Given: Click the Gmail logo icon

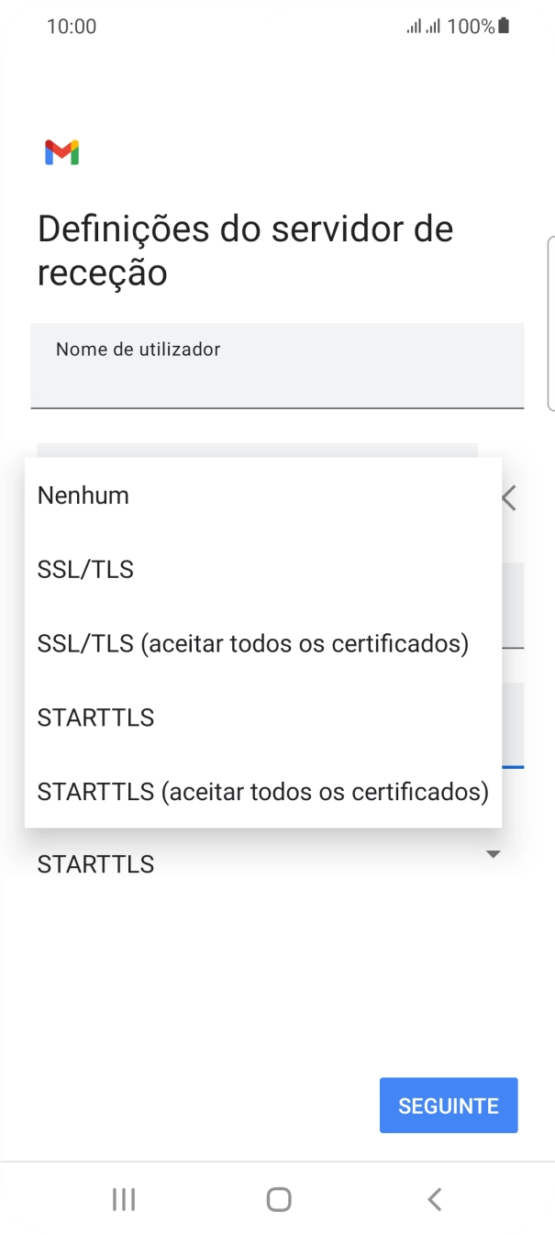Looking at the screenshot, I should (61, 150).
